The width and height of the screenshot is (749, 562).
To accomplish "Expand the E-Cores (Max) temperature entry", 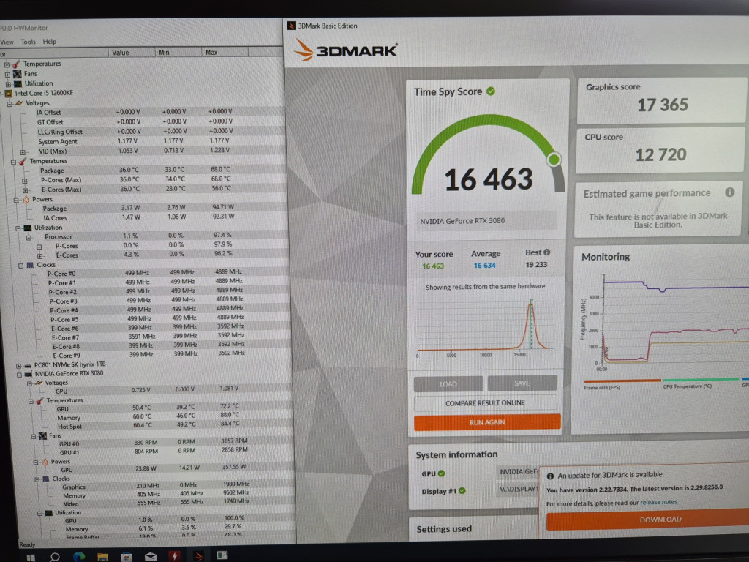I will click(x=25, y=190).
